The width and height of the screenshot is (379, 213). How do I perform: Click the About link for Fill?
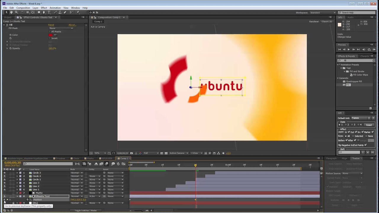[x=72, y=25]
